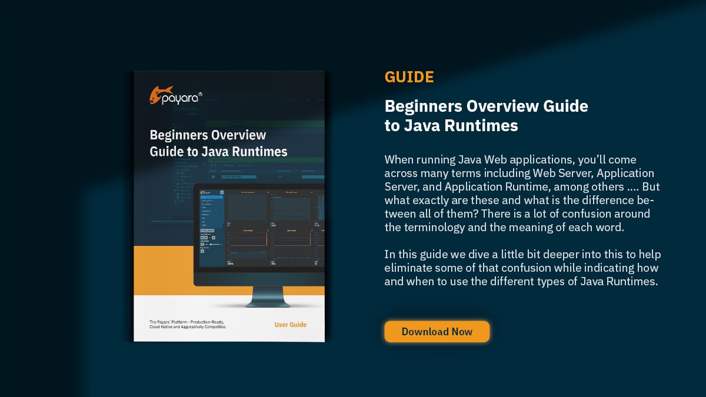The image size is (706, 397).
Task: Click the teal highlighted bar in faded table
Action: point(238,176)
